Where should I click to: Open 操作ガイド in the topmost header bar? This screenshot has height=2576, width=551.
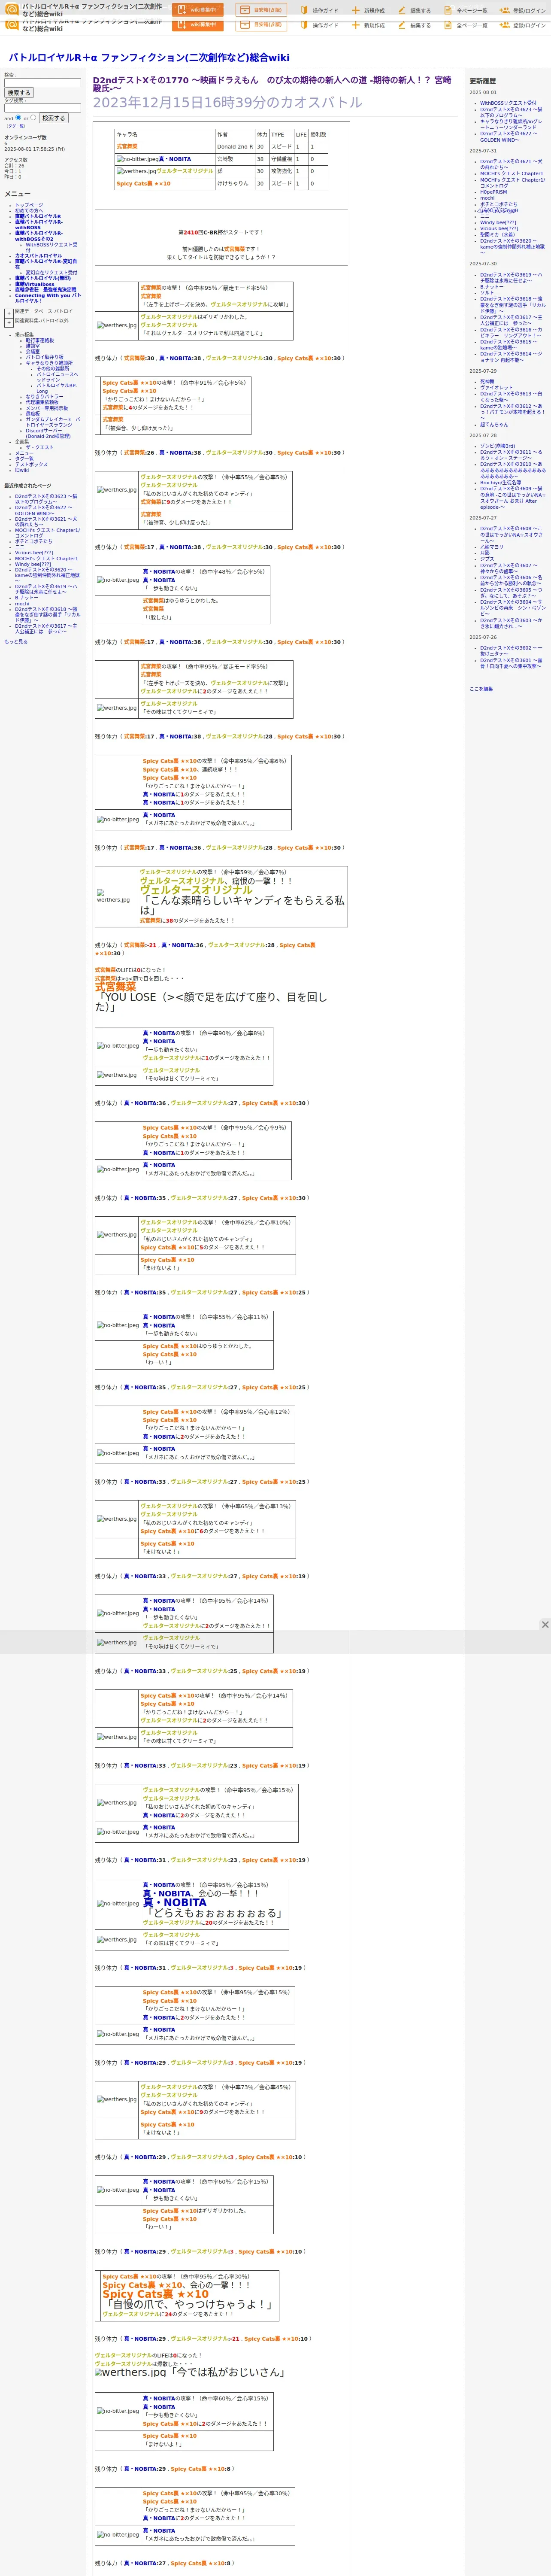319,11
